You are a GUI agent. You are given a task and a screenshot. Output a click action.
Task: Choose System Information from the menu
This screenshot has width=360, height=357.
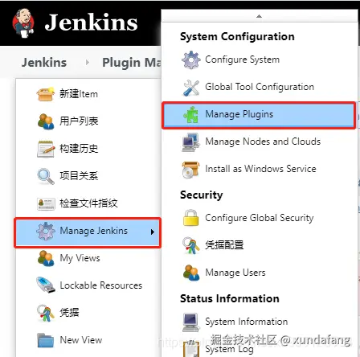click(x=247, y=322)
